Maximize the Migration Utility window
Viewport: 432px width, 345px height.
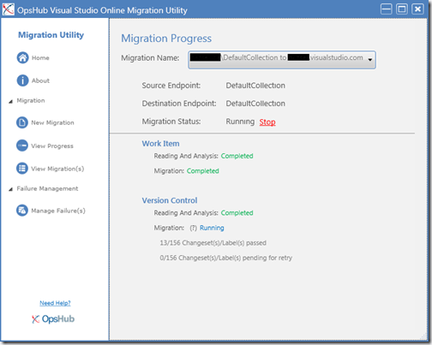point(402,9)
